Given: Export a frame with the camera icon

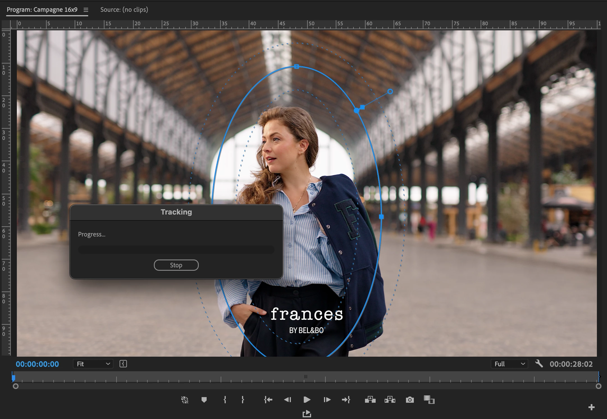Looking at the screenshot, I should point(410,400).
